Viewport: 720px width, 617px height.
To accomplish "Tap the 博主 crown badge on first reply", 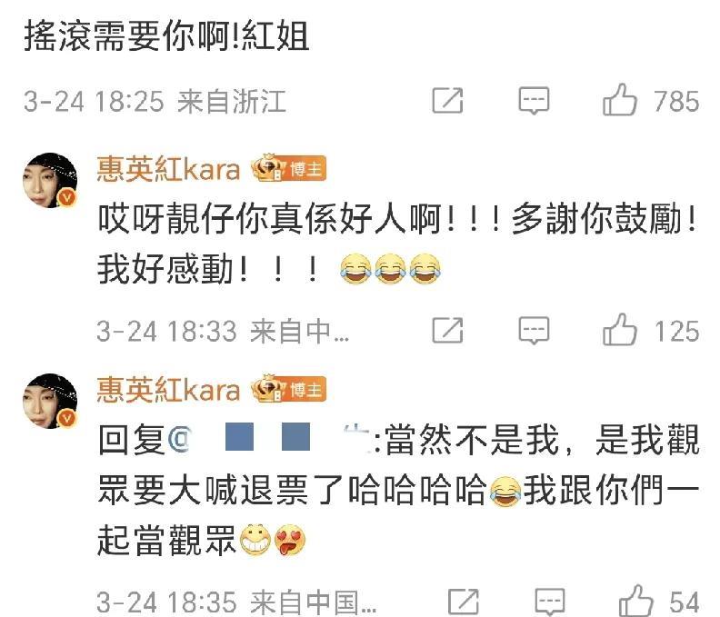I will click(289, 168).
